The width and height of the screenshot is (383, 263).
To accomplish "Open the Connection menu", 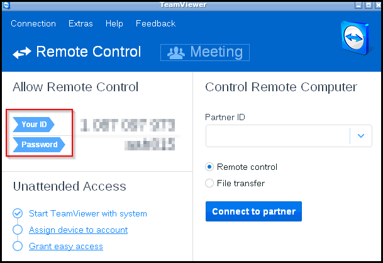I will [33, 23].
